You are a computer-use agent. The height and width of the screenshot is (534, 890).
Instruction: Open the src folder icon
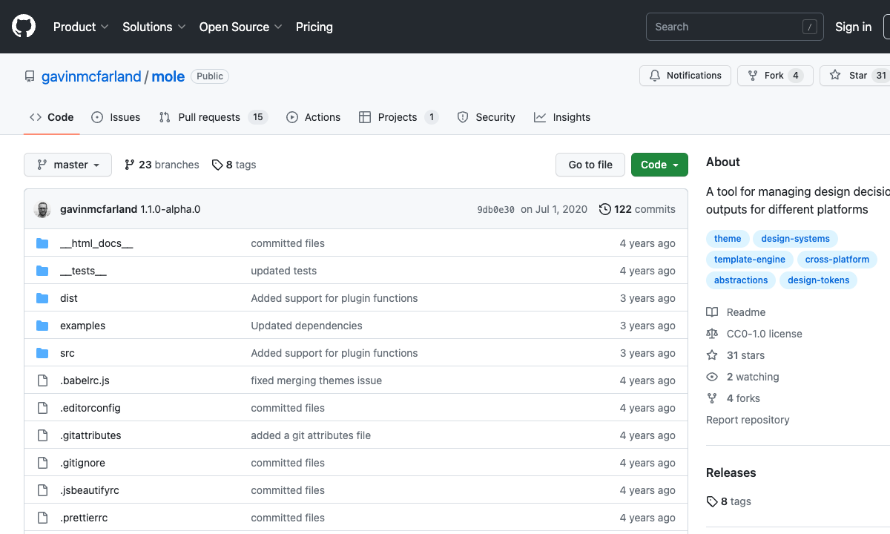pos(42,353)
